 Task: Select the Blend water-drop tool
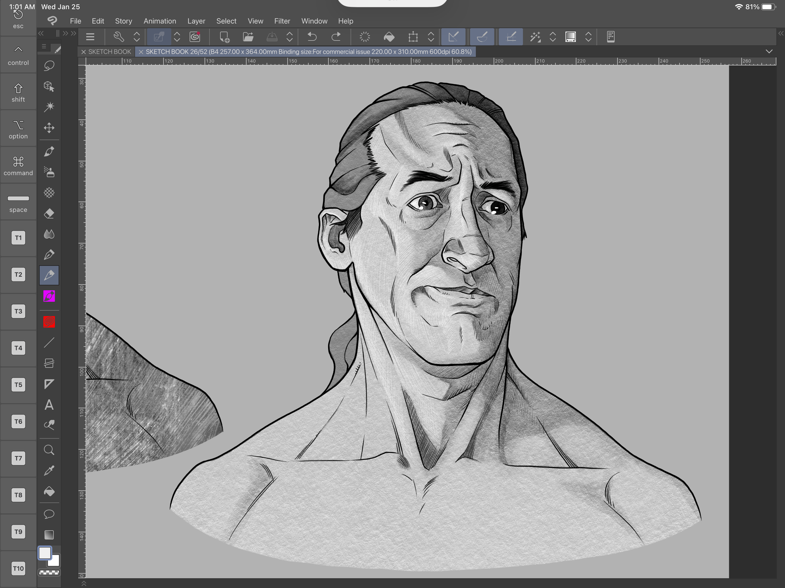click(x=49, y=234)
